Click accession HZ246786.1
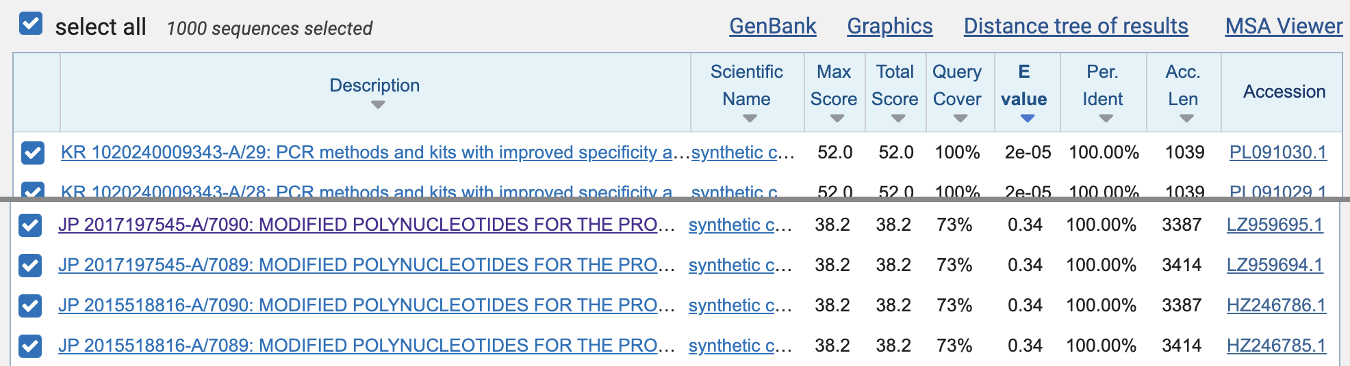 click(1275, 305)
